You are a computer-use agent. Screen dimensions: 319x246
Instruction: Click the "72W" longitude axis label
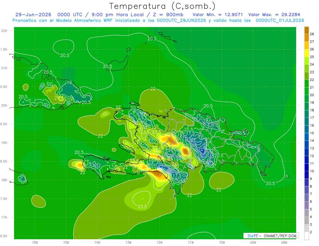click(x=159, y=243)
